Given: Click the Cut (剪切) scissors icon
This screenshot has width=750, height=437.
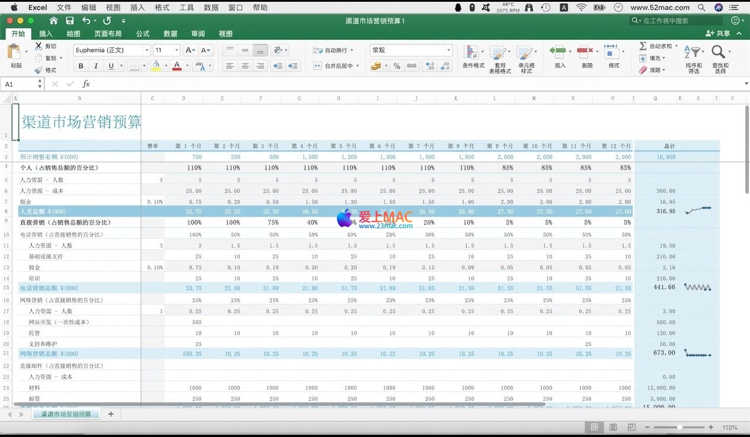Looking at the screenshot, I should coord(39,46).
